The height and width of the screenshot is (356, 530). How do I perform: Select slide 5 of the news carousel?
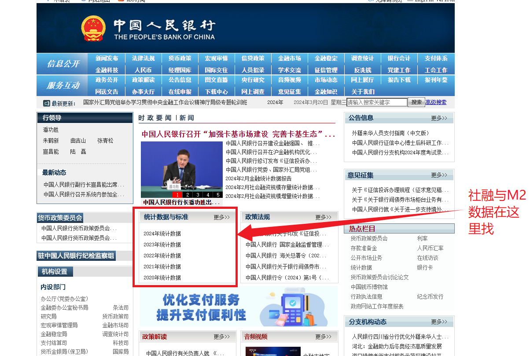(217, 195)
